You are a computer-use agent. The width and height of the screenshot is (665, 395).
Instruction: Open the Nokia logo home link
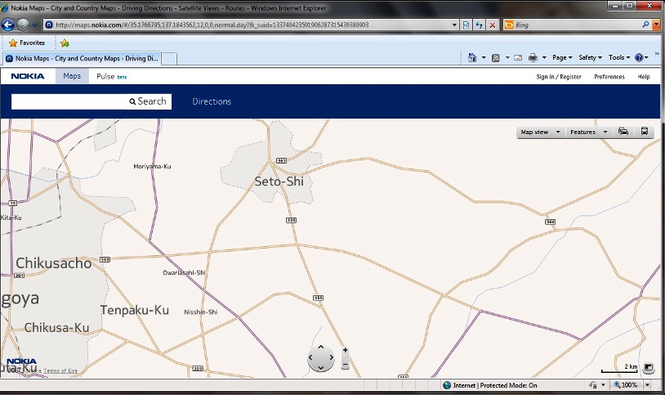pyautogui.click(x=28, y=76)
